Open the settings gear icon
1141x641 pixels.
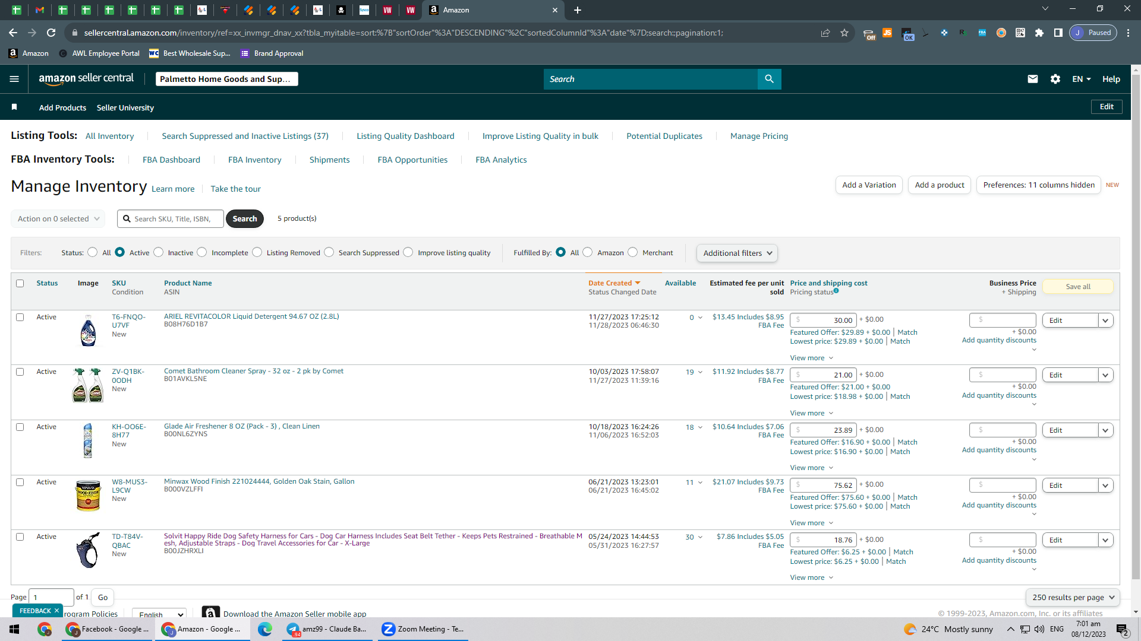(x=1055, y=79)
